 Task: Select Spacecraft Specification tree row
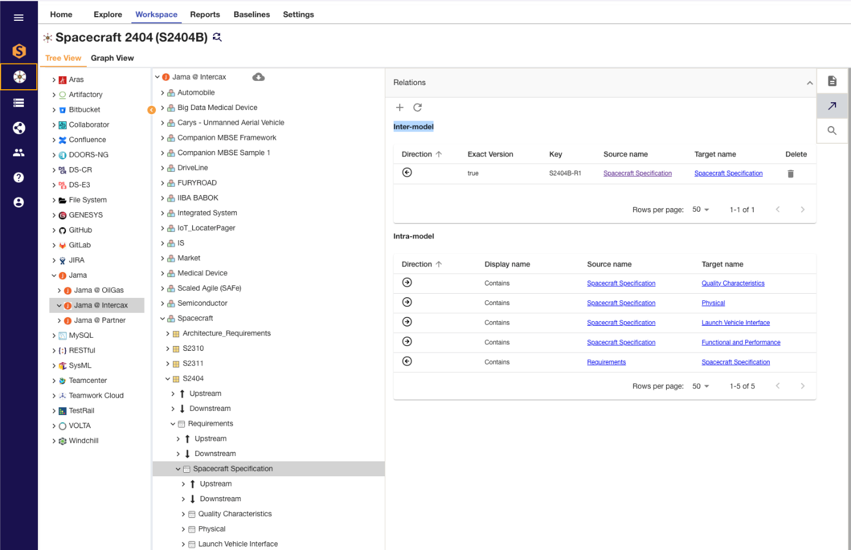(269, 469)
